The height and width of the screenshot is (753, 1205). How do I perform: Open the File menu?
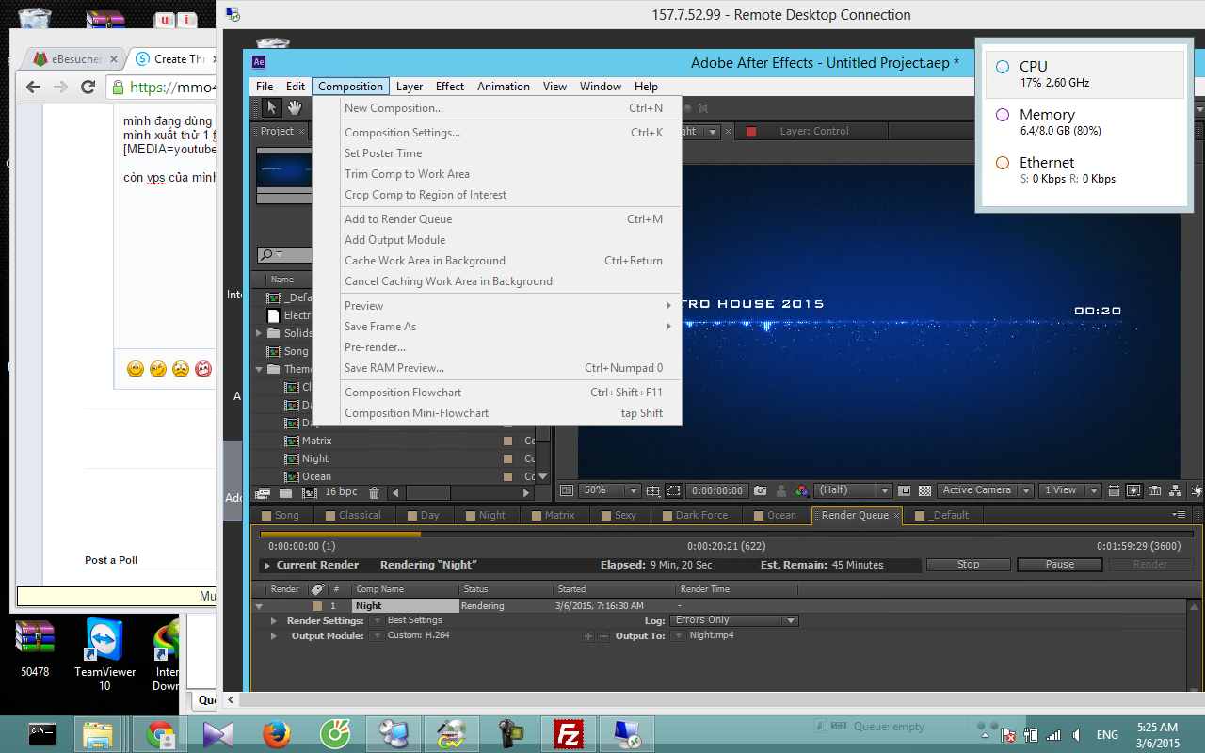point(265,87)
